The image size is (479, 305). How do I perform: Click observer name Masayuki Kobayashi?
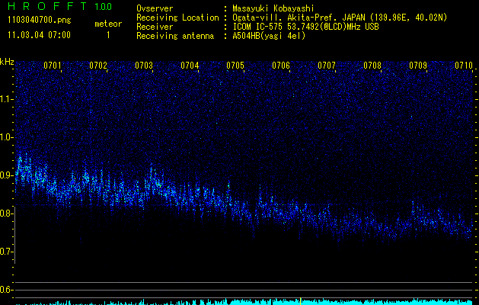point(273,8)
